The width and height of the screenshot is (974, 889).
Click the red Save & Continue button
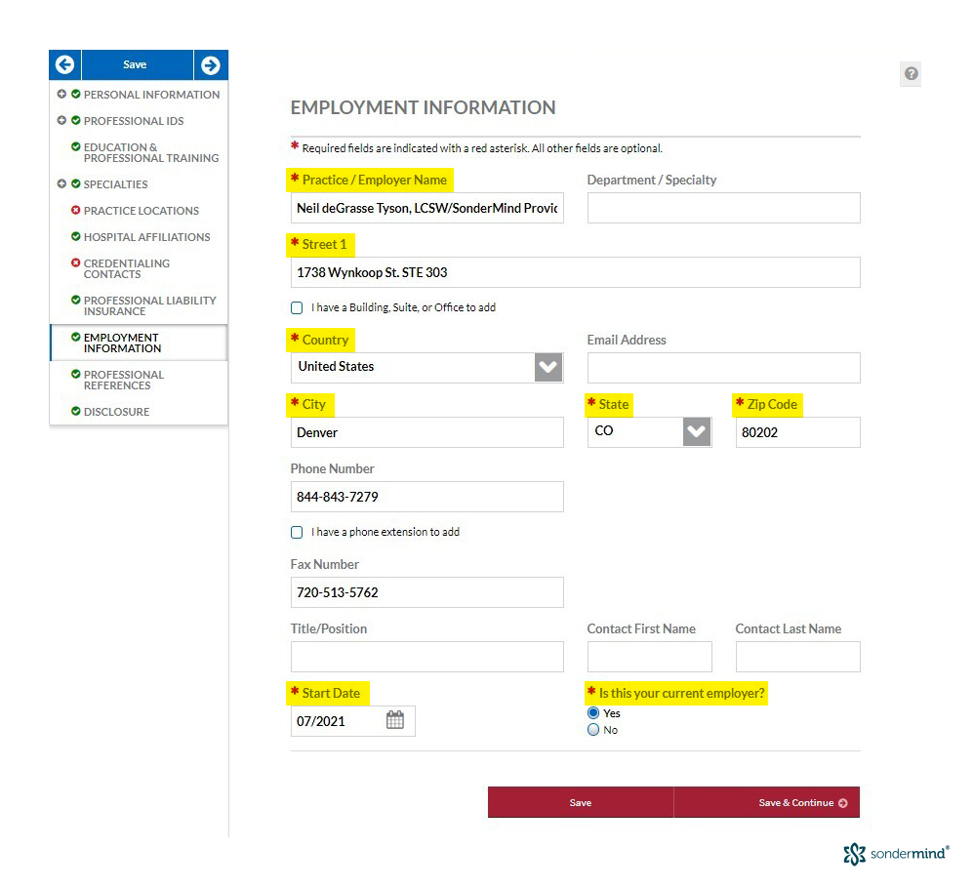tap(767, 802)
